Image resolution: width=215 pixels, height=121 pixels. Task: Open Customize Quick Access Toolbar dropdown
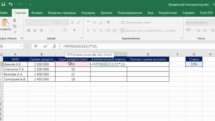tap(30, 4)
